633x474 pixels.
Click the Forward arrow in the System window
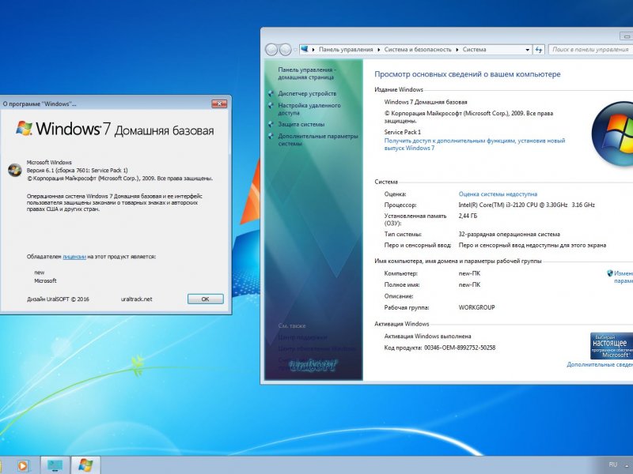tap(286, 50)
